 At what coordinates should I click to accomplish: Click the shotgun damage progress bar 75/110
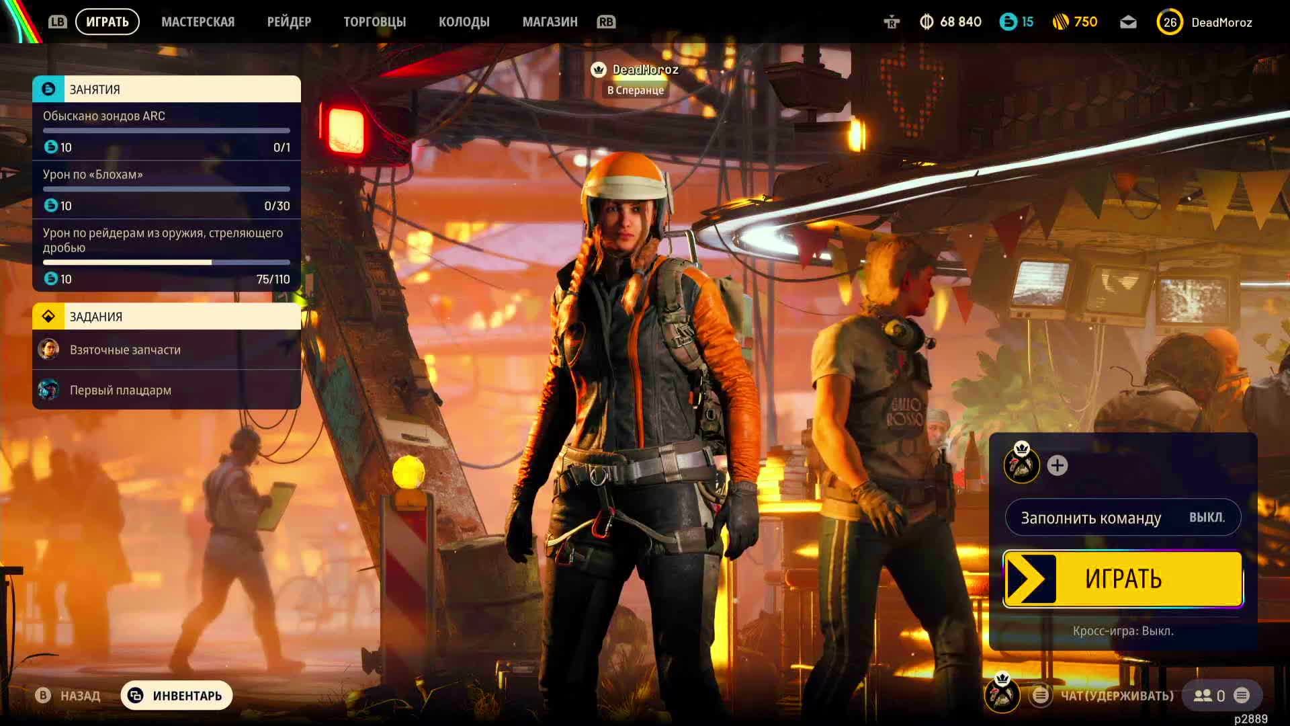[x=167, y=262]
